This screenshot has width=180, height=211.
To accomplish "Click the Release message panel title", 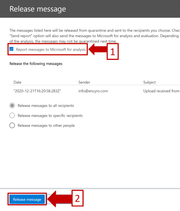I will point(38,9).
